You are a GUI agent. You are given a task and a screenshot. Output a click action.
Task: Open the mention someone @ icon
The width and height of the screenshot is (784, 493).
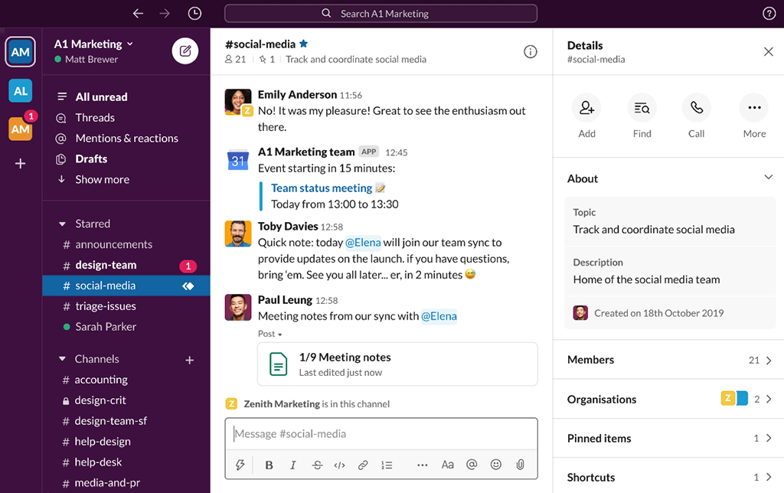point(472,465)
